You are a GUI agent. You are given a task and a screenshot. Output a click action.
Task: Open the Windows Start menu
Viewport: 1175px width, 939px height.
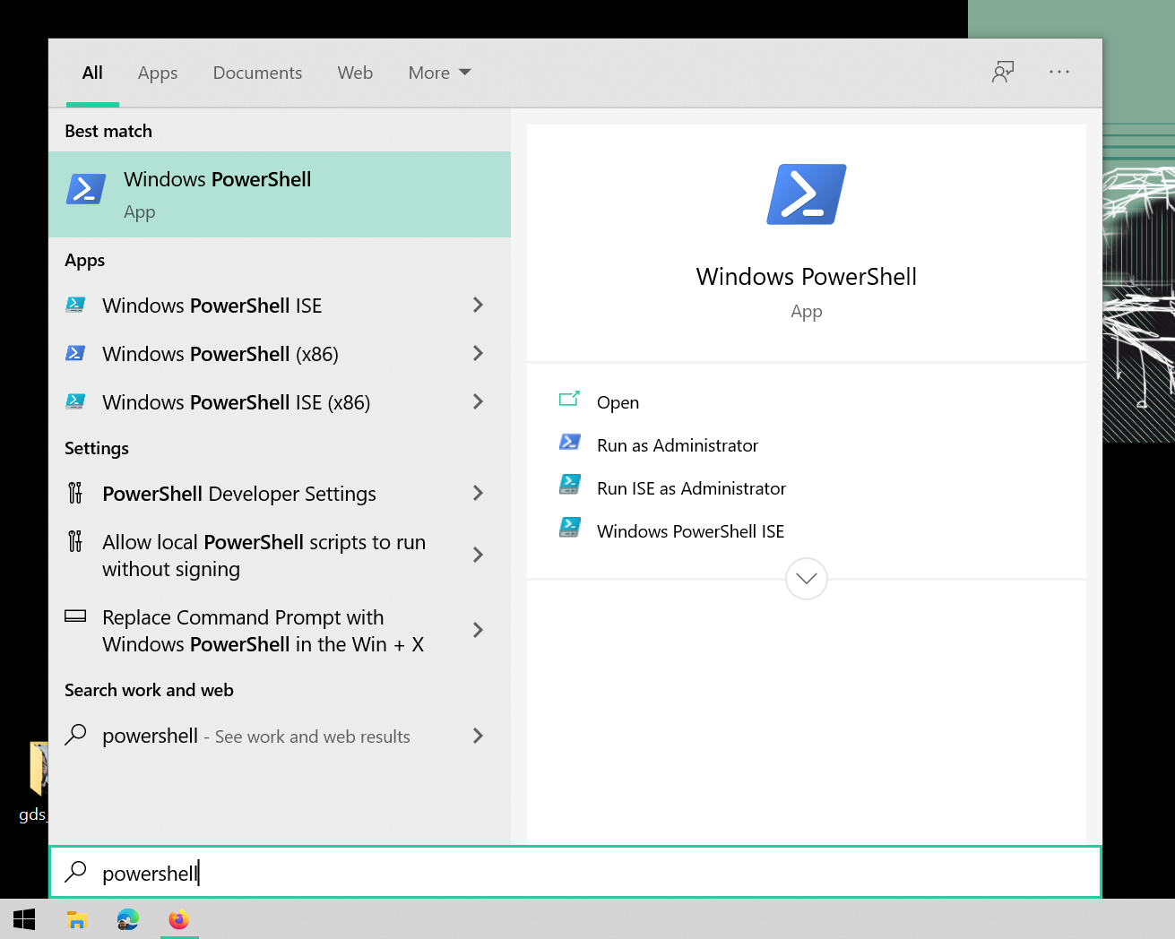[x=23, y=919]
